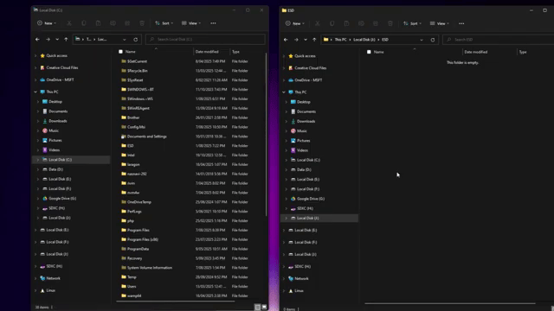Go up one level in Local Disk (C:) window
The width and height of the screenshot is (554, 311).
tap(66, 40)
